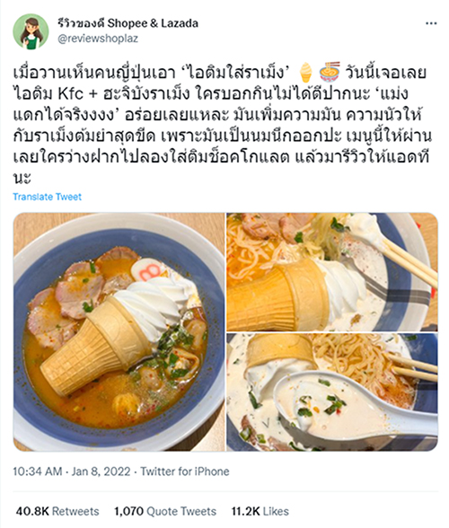Click the Quote Tweets label text
Image resolution: width=449 pixels, height=528 pixels.
pyautogui.click(x=181, y=511)
